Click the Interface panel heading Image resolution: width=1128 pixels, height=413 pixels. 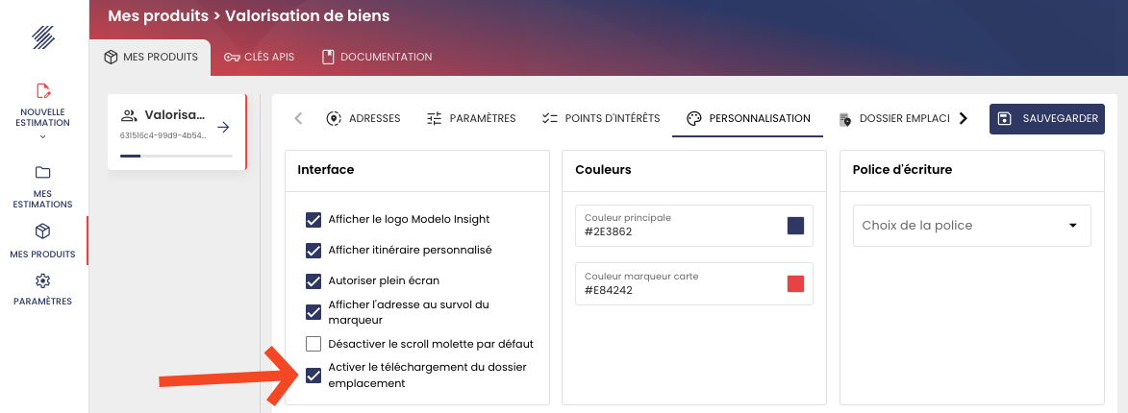[326, 169]
